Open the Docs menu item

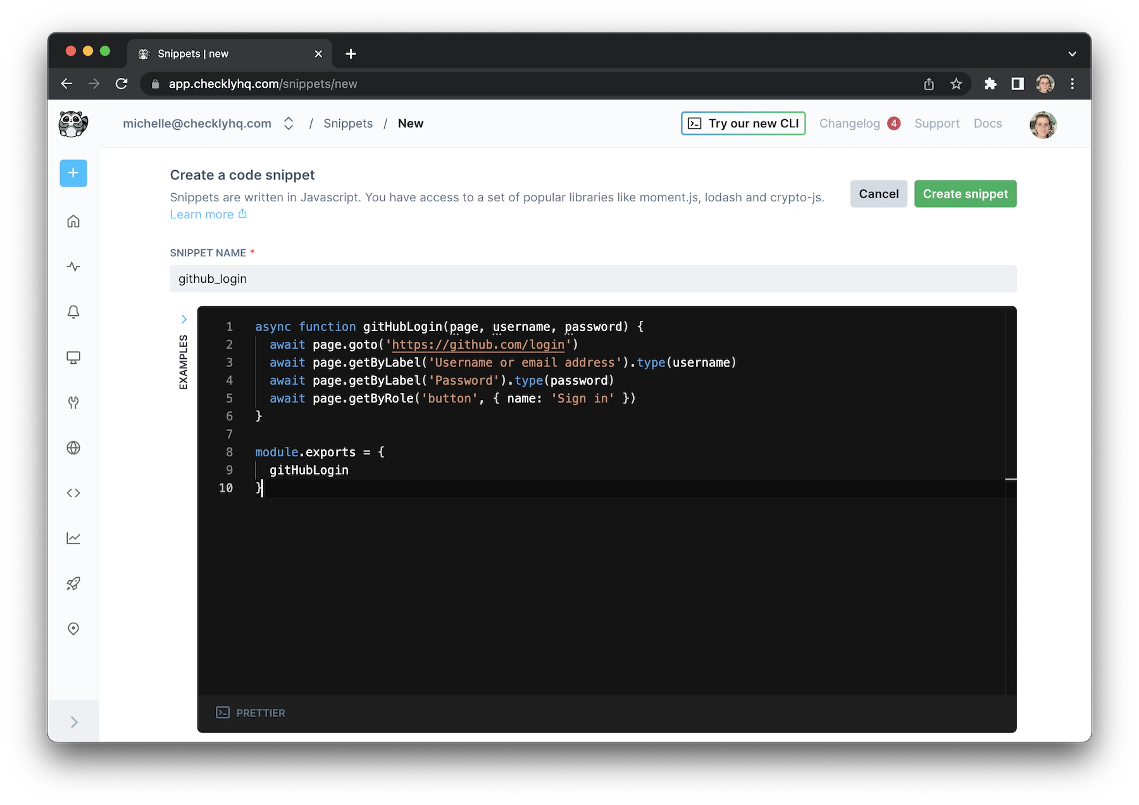pyautogui.click(x=988, y=123)
